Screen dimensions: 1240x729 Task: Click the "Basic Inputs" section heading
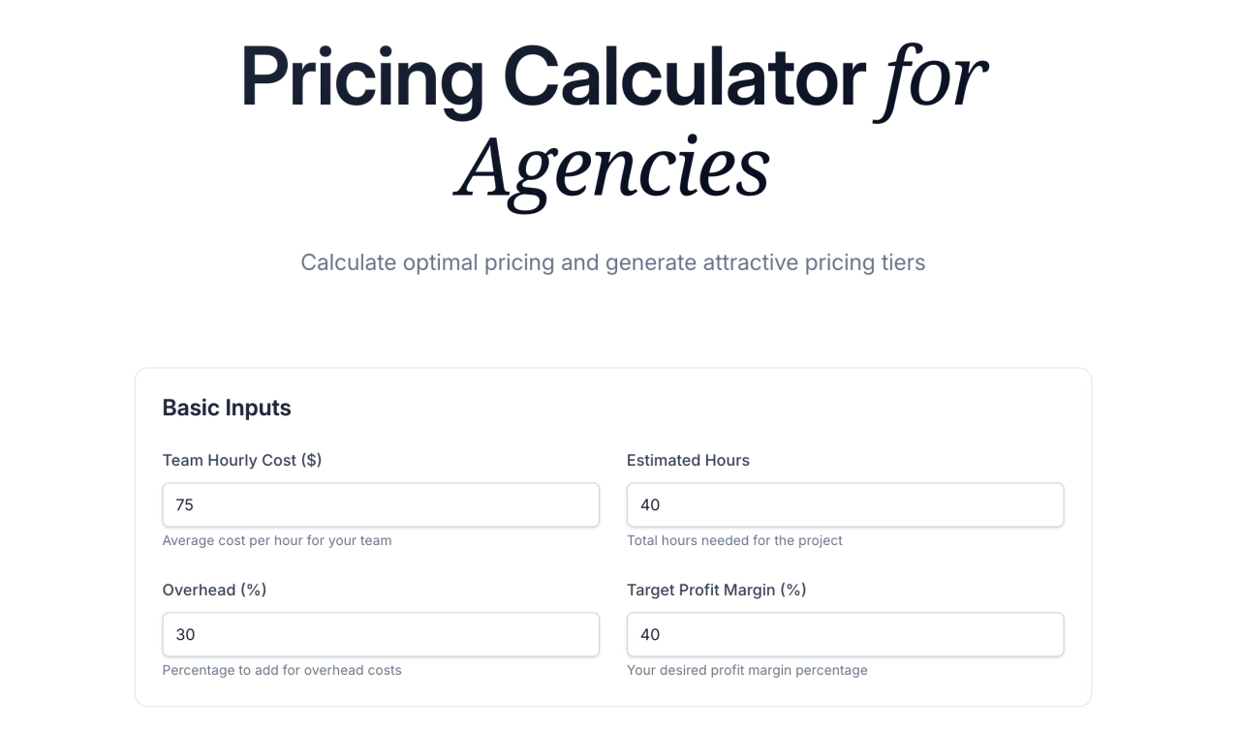[227, 408]
